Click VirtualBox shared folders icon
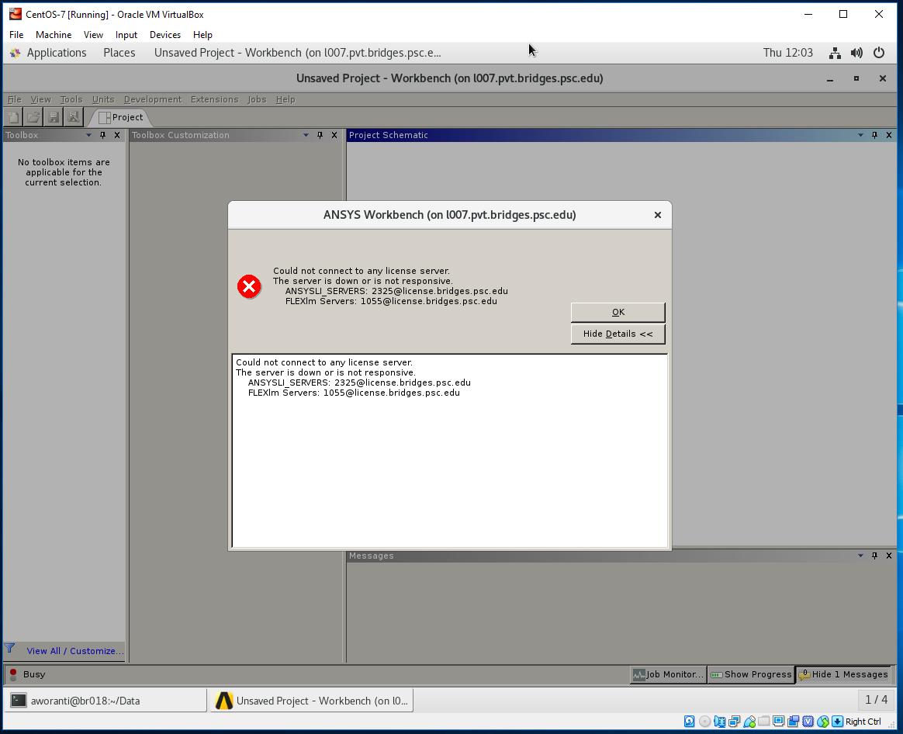Screen dimensions: 903x734 [763, 722]
